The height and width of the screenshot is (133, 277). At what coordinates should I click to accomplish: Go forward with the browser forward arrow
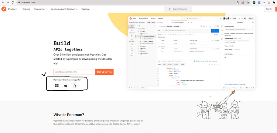click(8, 3)
